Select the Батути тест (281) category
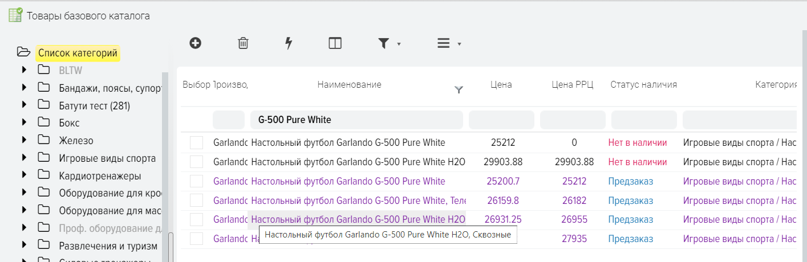The width and height of the screenshot is (807, 262). tap(95, 106)
